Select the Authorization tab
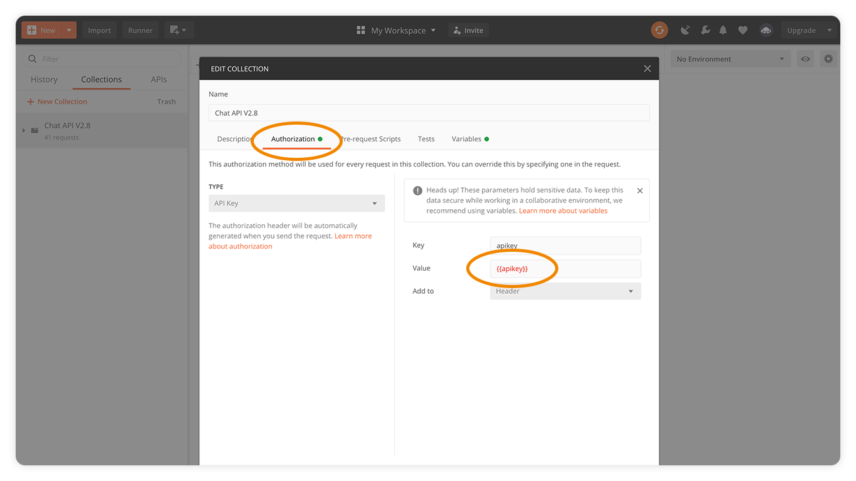 (296, 139)
